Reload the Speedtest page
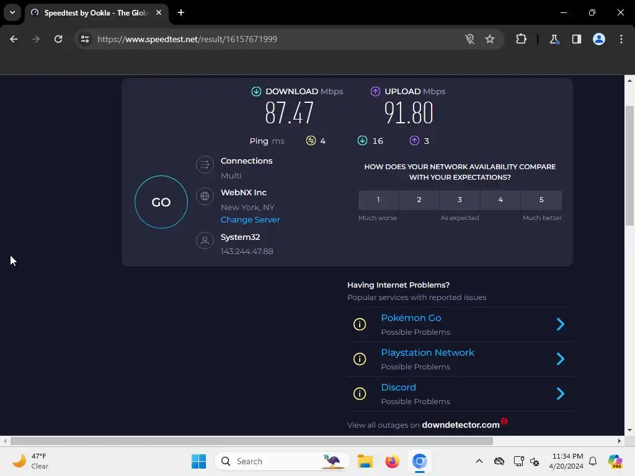Screen dimensions: 635x476 58,39
